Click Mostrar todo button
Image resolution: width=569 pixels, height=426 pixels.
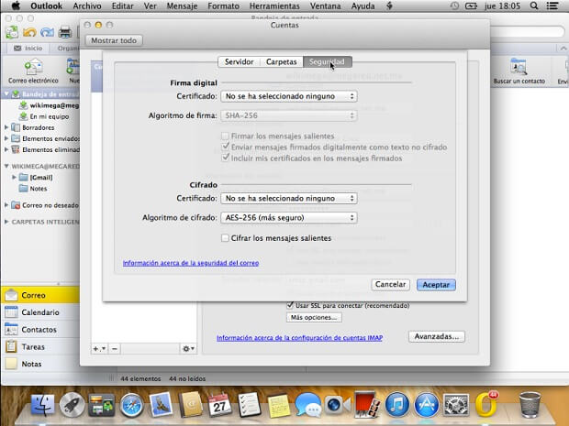pos(114,40)
